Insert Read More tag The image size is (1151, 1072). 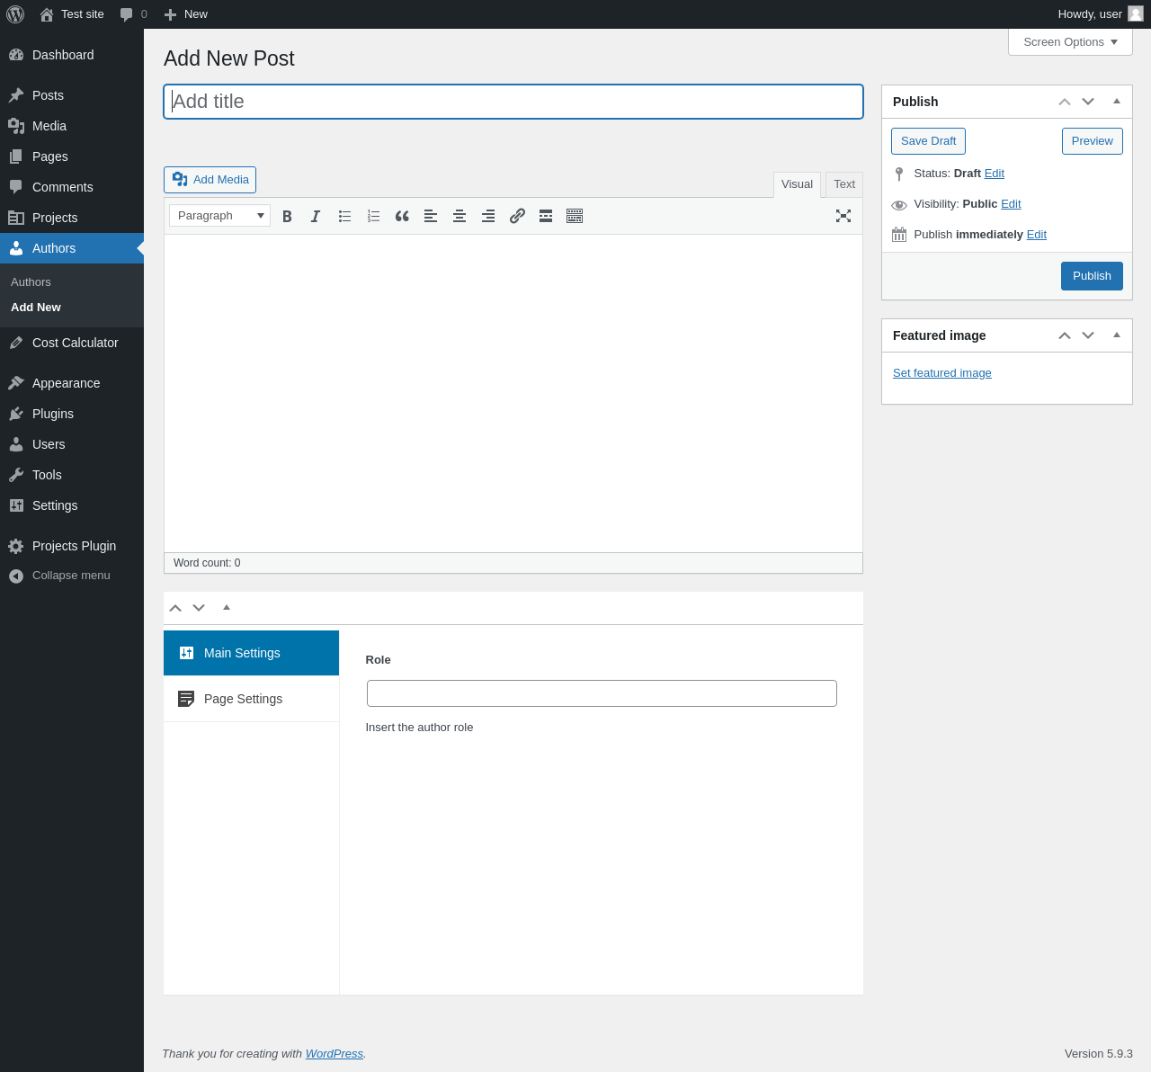coord(546,216)
